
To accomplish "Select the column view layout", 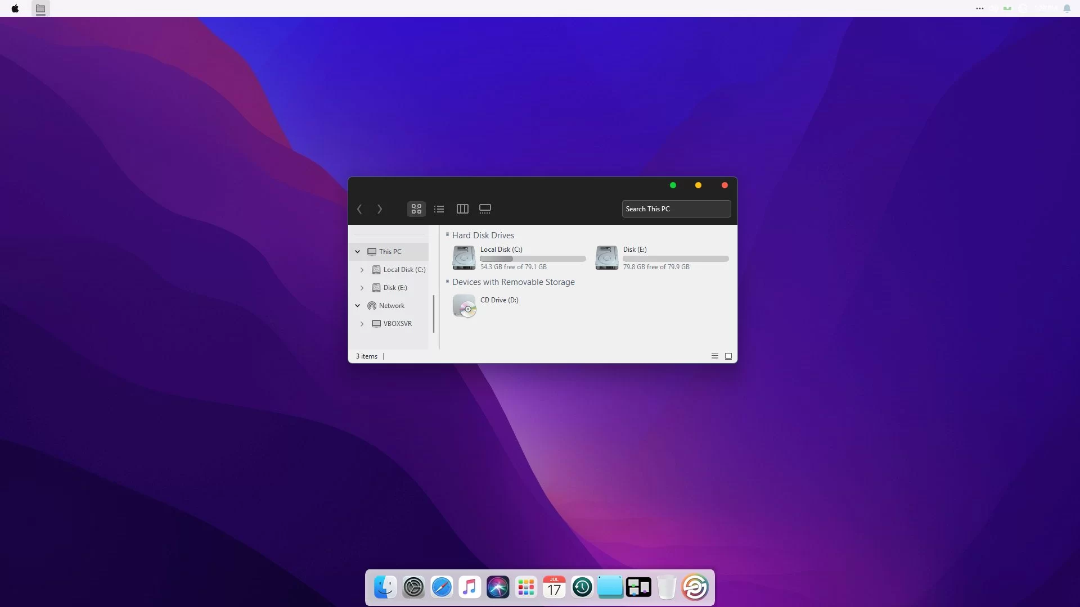I will click(x=462, y=209).
